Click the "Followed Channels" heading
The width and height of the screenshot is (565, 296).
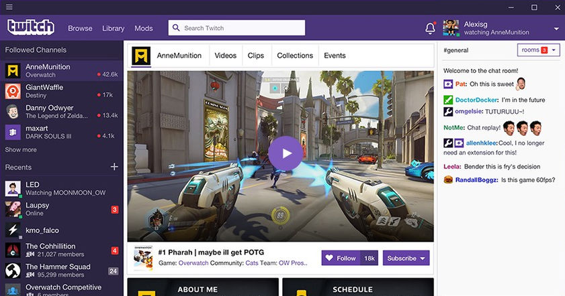coord(36,50)
